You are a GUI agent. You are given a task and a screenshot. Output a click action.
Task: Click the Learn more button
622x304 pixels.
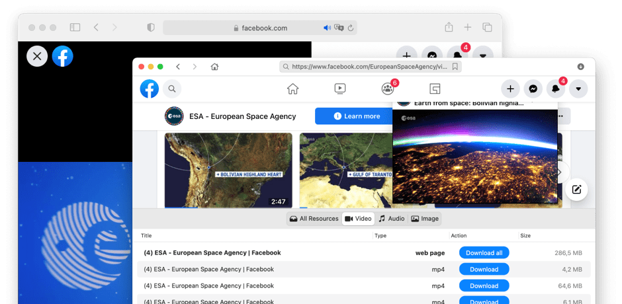point(354,116)
